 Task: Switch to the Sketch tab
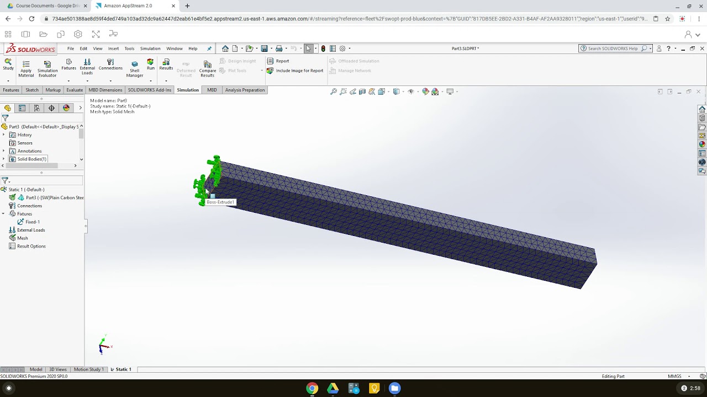coord(32,90)
